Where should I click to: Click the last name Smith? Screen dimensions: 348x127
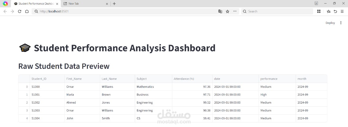pyautogui.click(x=117, y=118)
